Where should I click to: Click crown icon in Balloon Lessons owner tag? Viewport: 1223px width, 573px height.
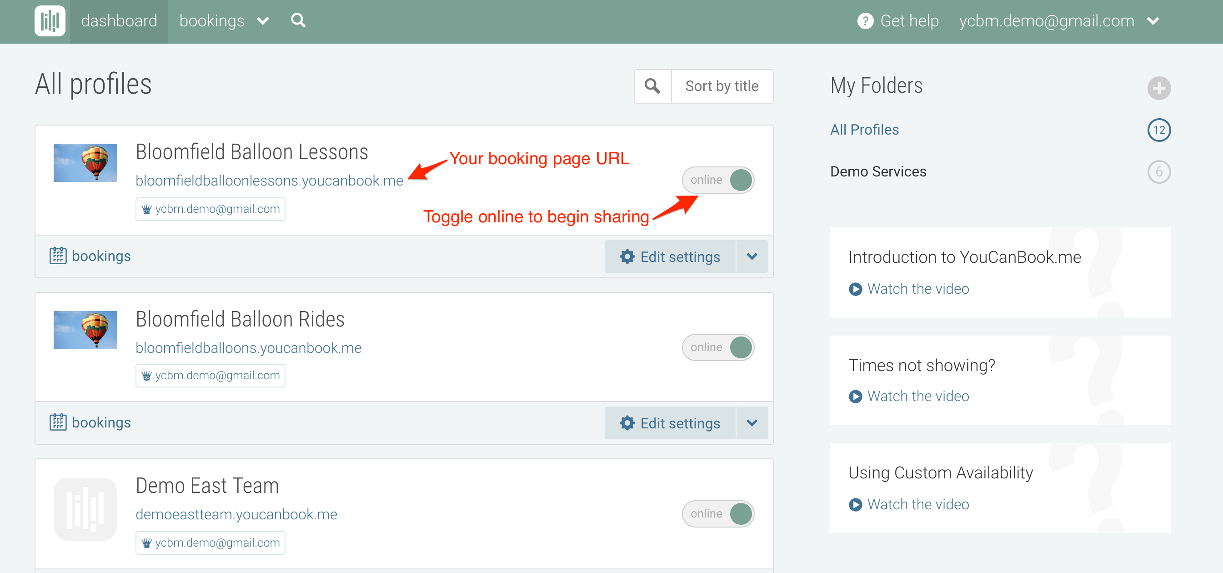click(x=147, y=209)
